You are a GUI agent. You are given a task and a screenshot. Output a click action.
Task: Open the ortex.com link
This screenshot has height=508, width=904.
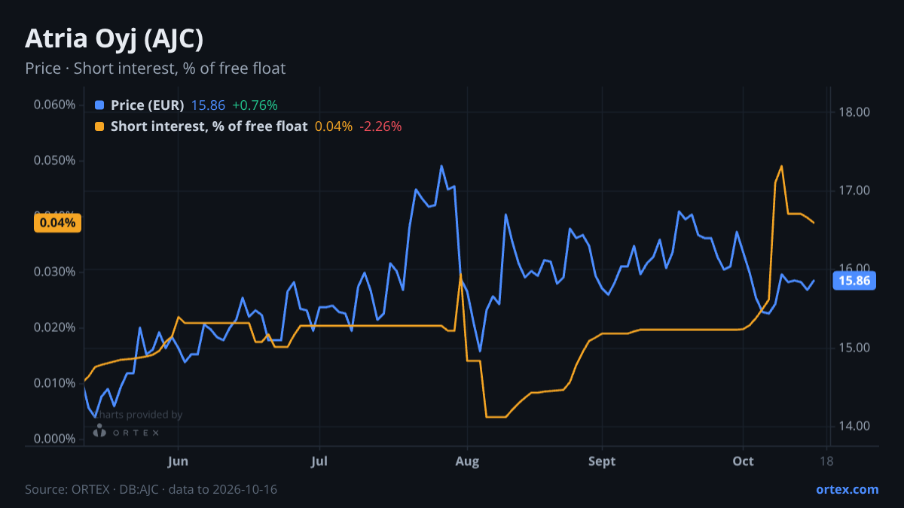[x=847, y=489]
